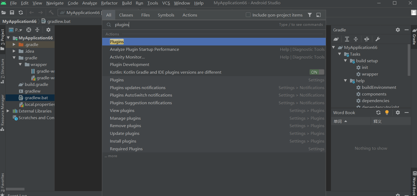Click the '... more' results link
Image resolution: width=417 pixels, height=196 pixels.
click(x=111, y=156)
